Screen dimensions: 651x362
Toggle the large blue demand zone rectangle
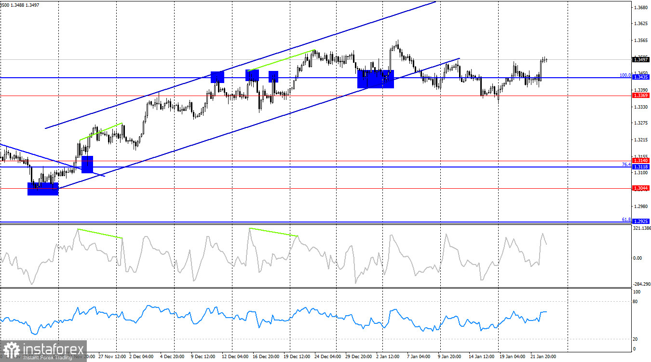pos(376,80)
